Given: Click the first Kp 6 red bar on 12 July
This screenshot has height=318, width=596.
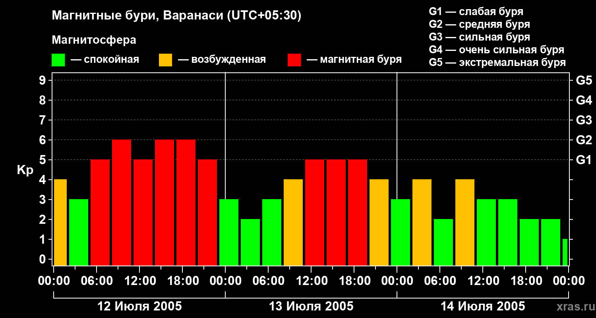Looking at the screenshot, I should [x=122, y=202].
